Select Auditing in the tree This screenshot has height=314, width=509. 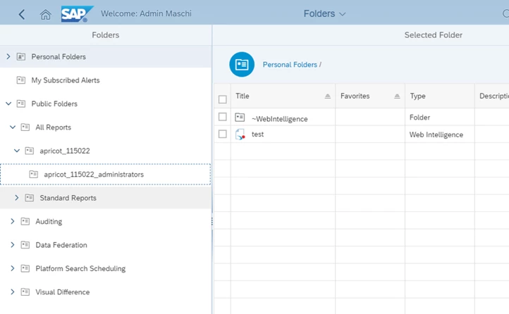[49, 221]
